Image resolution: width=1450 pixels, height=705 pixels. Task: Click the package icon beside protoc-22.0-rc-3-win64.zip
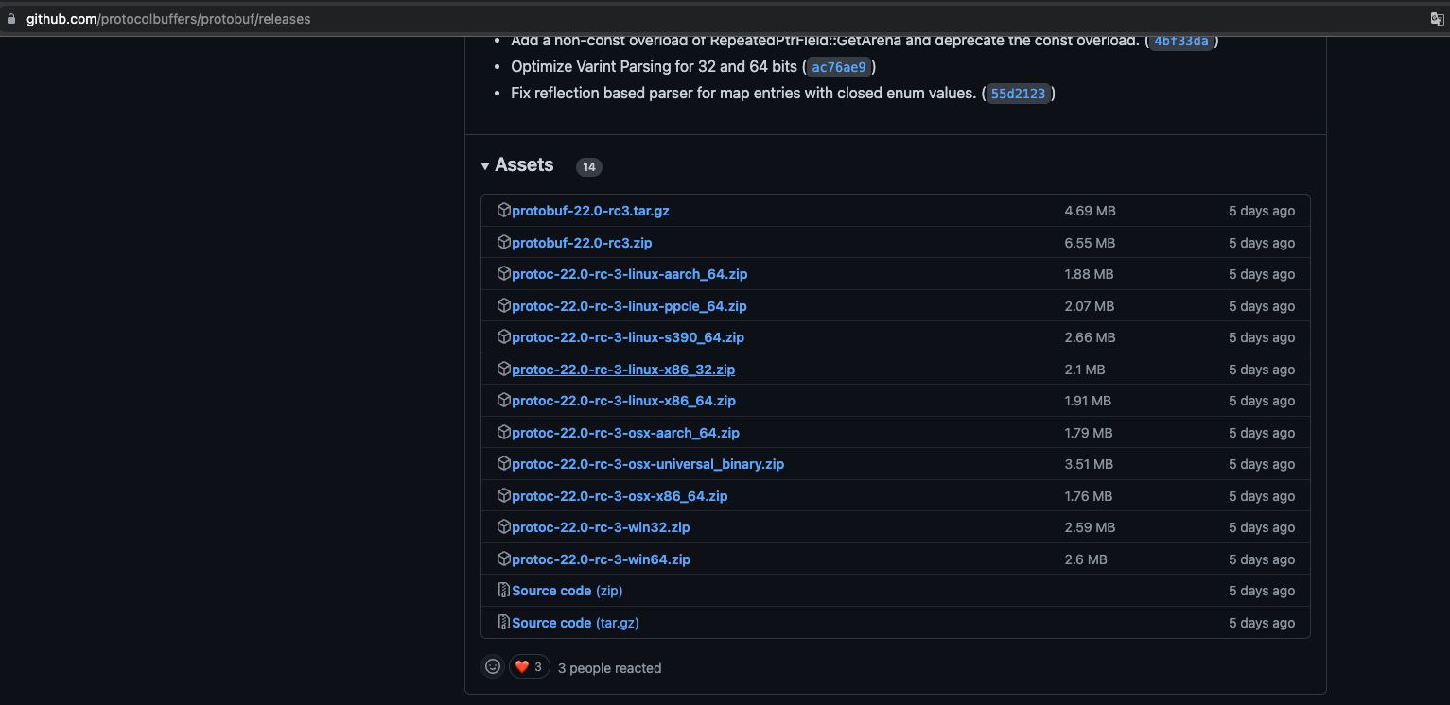pyautogui.click(x=503, y=559)
